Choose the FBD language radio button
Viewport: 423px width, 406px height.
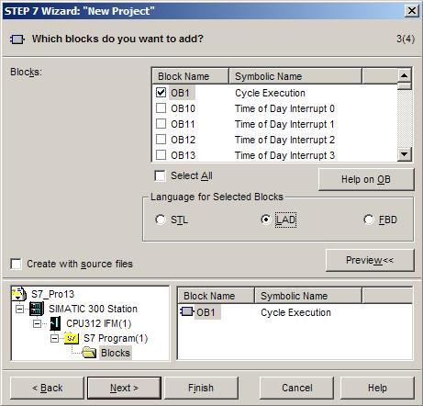coord(369,220)
